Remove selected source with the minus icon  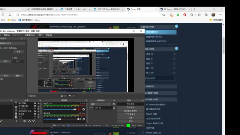click(x=20, y=121)
